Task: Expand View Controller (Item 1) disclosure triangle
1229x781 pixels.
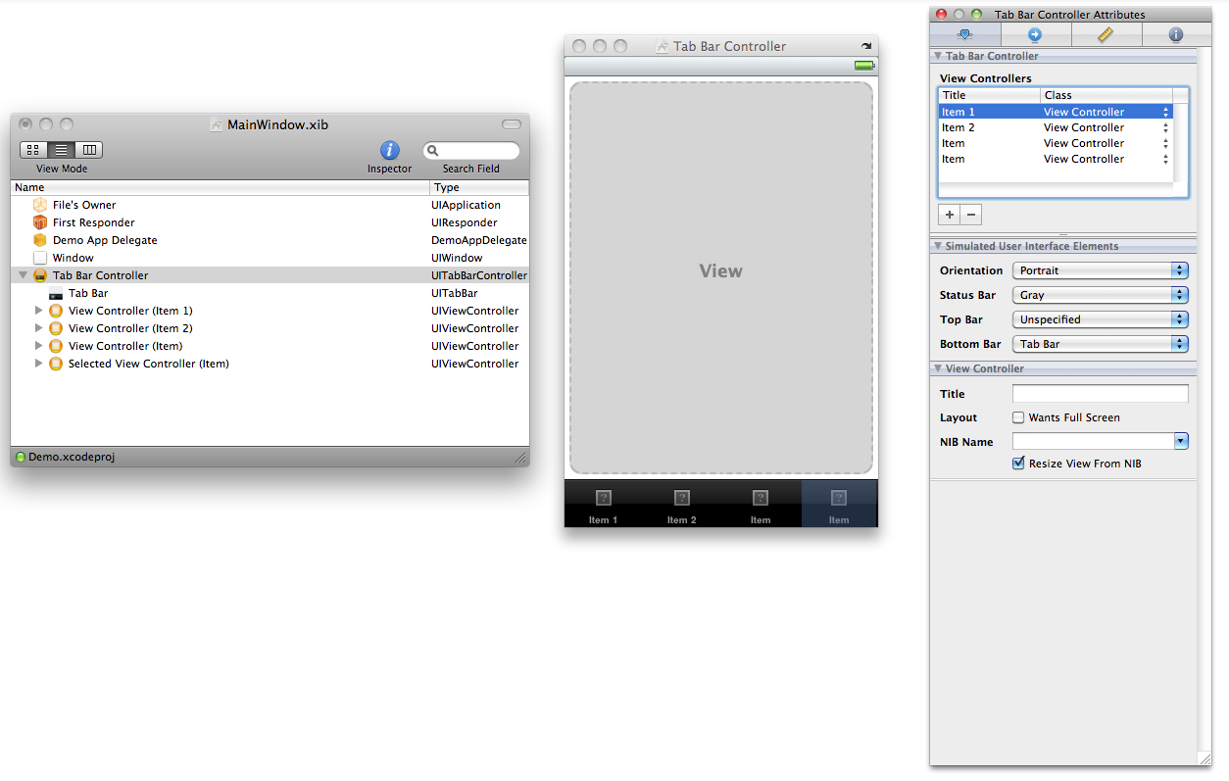Action: click(39, 311)
